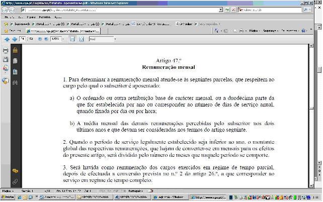The width and height of the screenshot is (323, 202).
Task: Click the fit-one-full-page icon
Action: [82, 39]
